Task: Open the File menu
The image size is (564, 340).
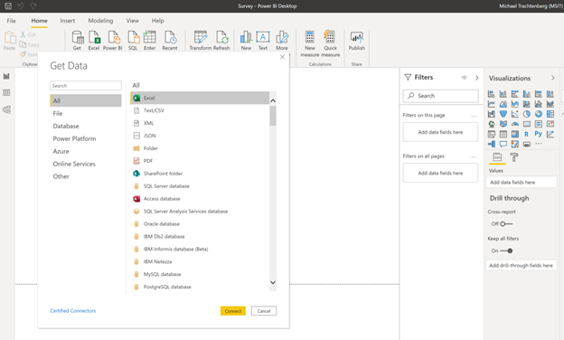Action: coord(11,21)
